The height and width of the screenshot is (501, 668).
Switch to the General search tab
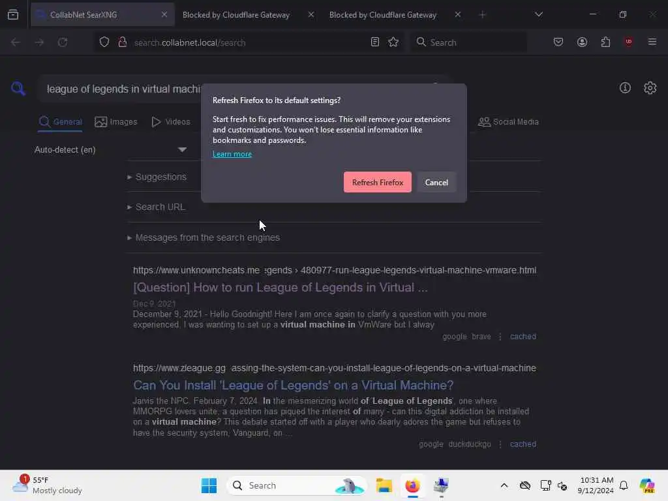click(60, 122)
